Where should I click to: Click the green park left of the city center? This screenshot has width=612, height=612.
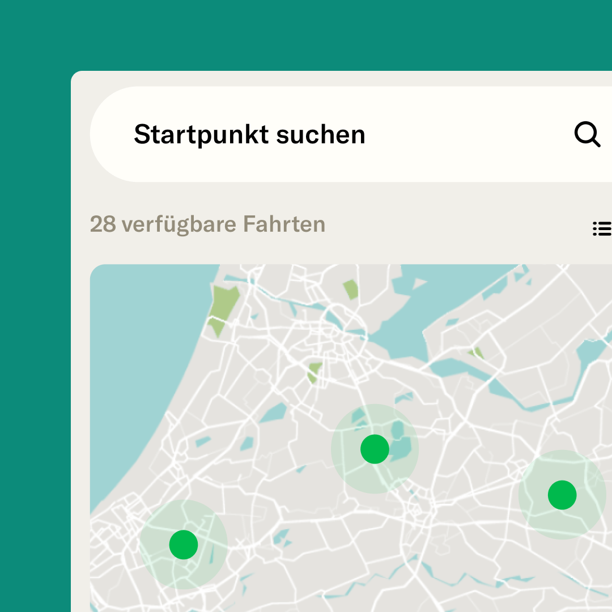coord(314,372)
